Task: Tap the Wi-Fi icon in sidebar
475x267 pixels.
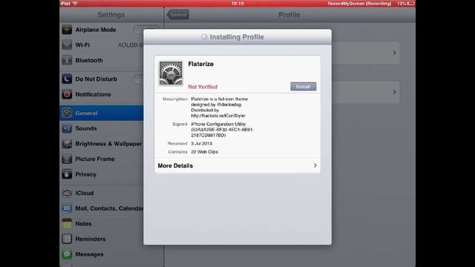Action: tap(67, 44)
